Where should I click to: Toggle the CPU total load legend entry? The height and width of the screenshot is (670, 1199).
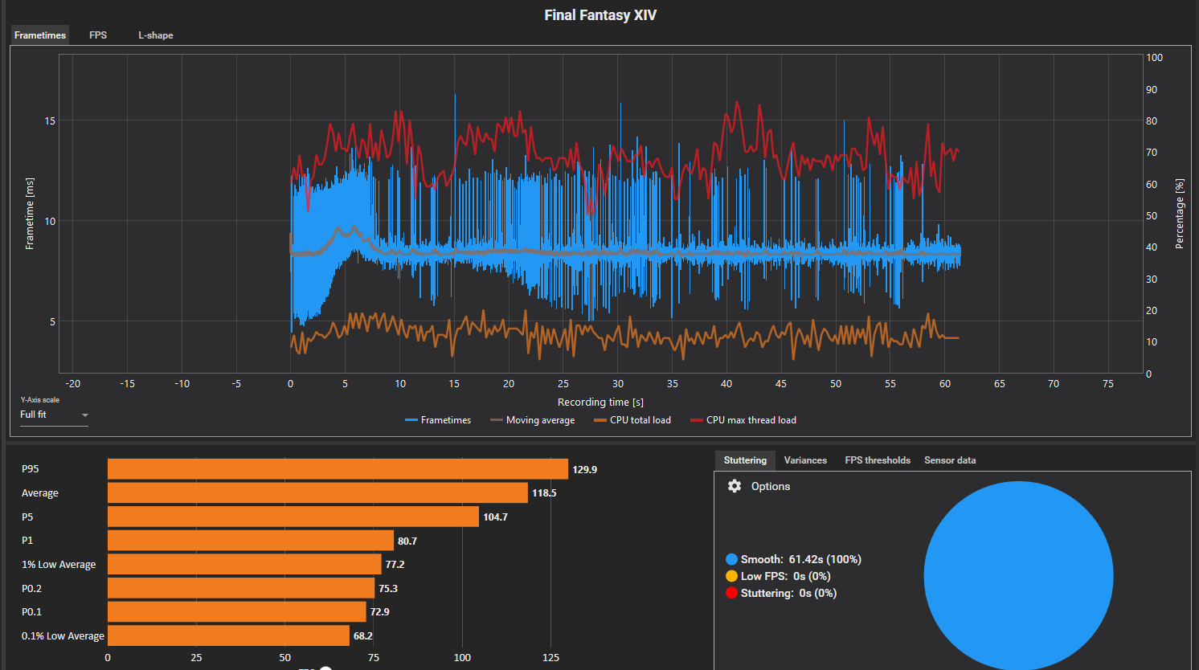(632, 420)
